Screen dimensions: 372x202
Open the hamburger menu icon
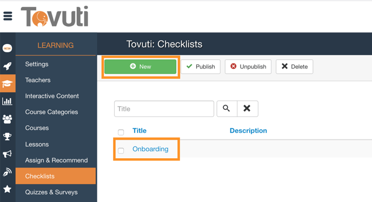pyautogui.click(x=8, y=16)
